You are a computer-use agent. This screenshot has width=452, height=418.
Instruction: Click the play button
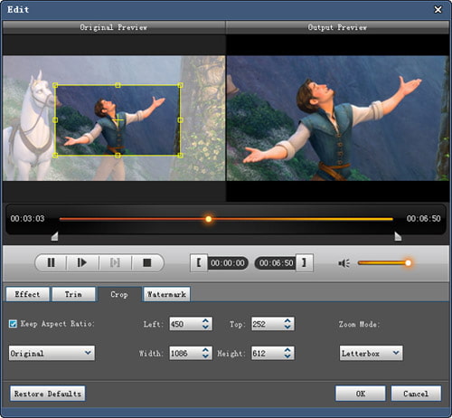[81, 262]
